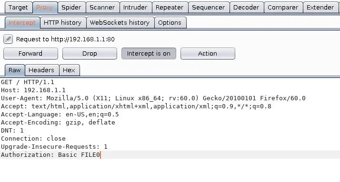Image resolution: width=340 pixels, height=182 pixels.
Task: Drop the intercepted request
Action: click(x=90, y=53)
